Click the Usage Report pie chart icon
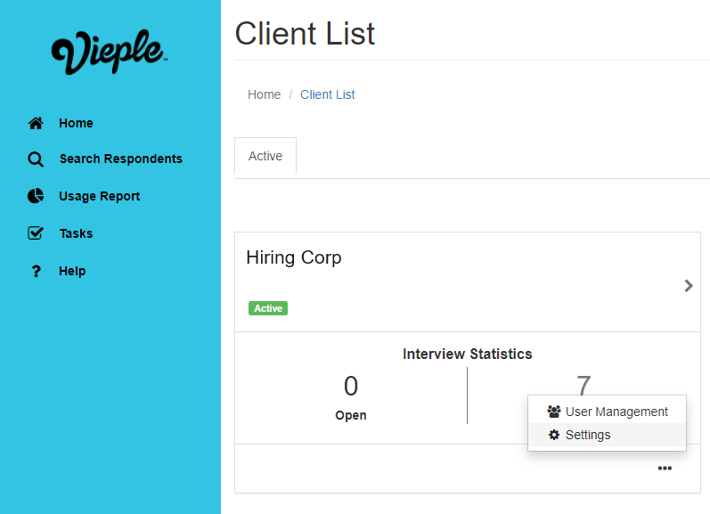 click(x=36, y=196)
